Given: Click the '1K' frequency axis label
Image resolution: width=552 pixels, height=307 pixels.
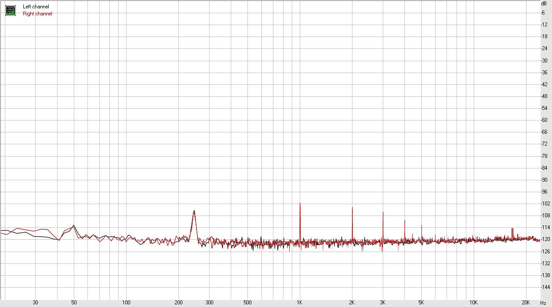Looking at the screenshot, I should (299, 303).
